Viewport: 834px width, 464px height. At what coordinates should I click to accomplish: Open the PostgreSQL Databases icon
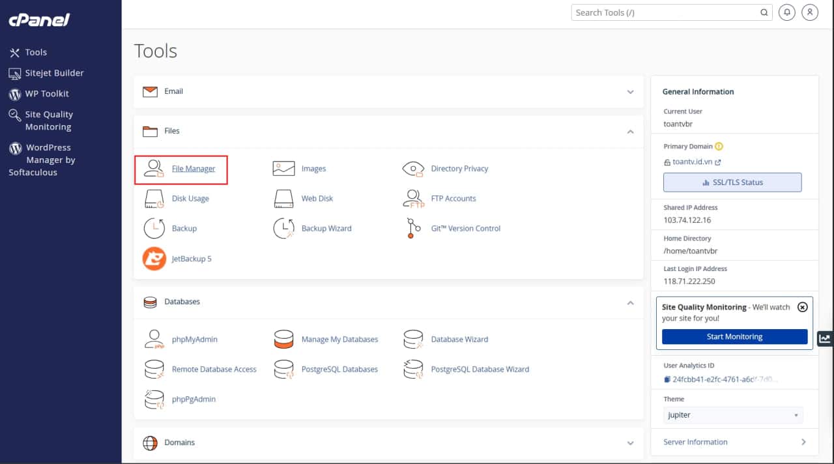pyautogui.click(x=284, y=370)
